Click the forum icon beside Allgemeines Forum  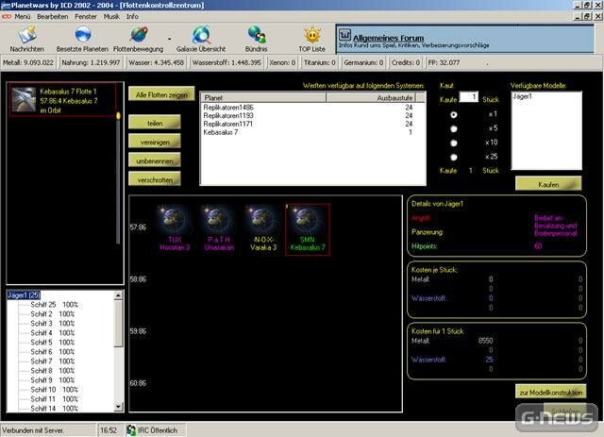[x=344, y=36]
